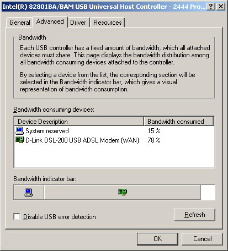Viewport: 228px width, 251px height.
Task: Select computer icon in bandwidth indicator bar
Action: pyautogui.click(x=29, y=192)
